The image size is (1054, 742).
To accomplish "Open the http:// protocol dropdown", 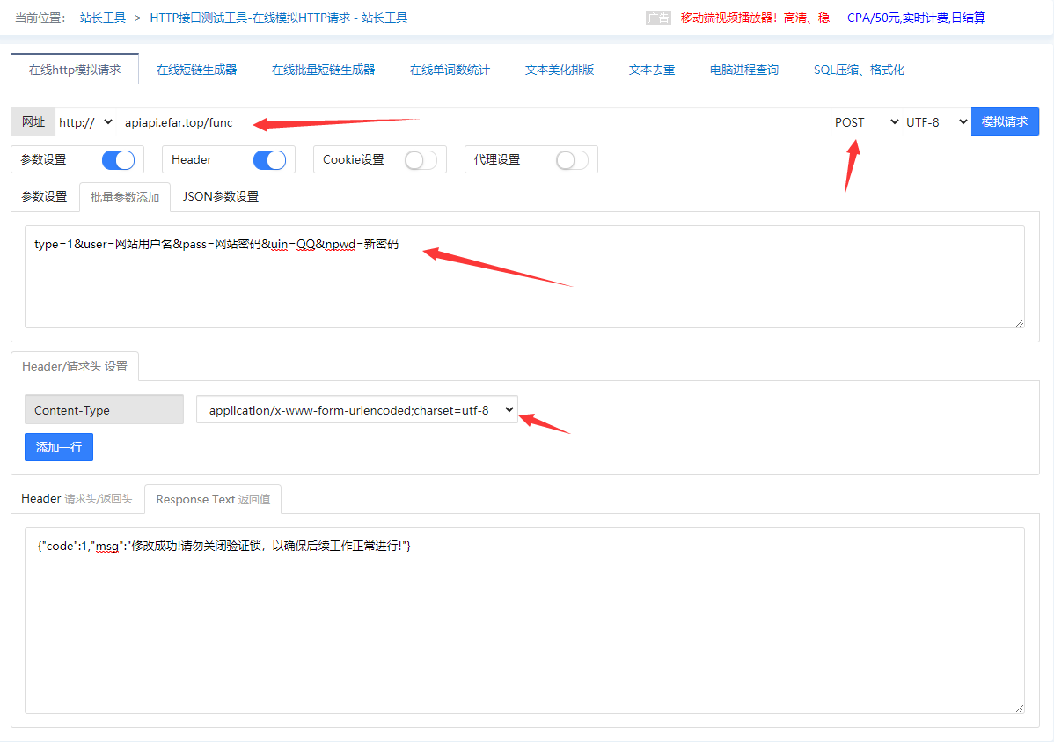I will pyautogui.click(x=85, y=122).
